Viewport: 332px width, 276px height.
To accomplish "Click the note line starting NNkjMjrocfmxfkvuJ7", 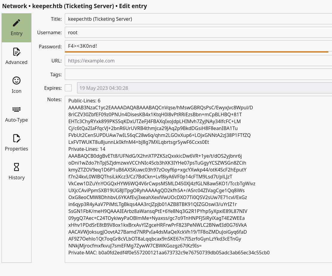I will 135,246.
